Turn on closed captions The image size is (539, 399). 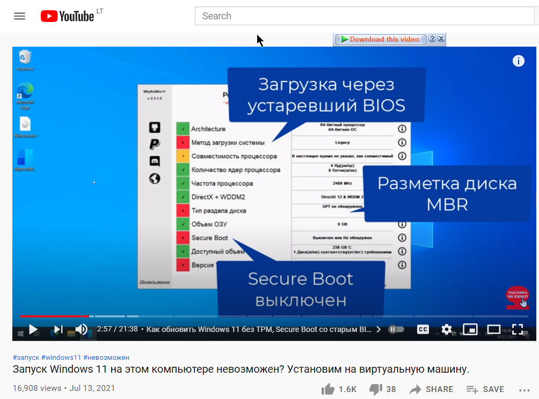(x=423, y=329)
